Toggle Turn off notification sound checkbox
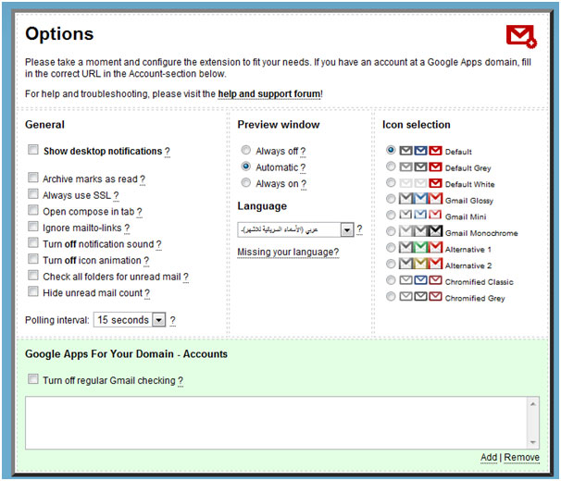This screenshot has width=561, height=481. click(33, 242)
